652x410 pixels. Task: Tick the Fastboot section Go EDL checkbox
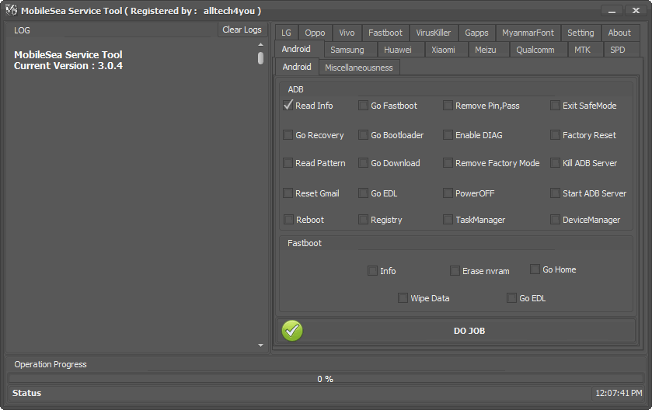pyautogui.click(x=511, y=298)
